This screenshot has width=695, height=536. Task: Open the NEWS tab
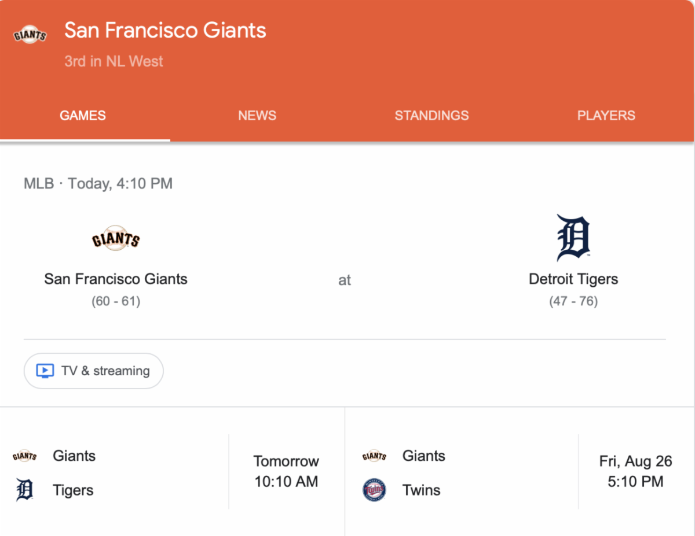tap(257, 115)
